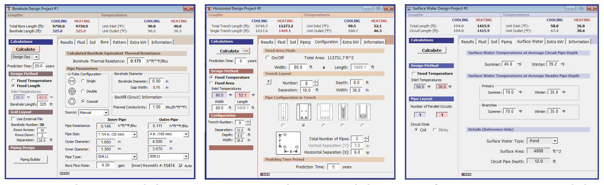The image size is (604, 185).
Task: Click the progress indicator in Borehole Design
Action: (64, 174)
